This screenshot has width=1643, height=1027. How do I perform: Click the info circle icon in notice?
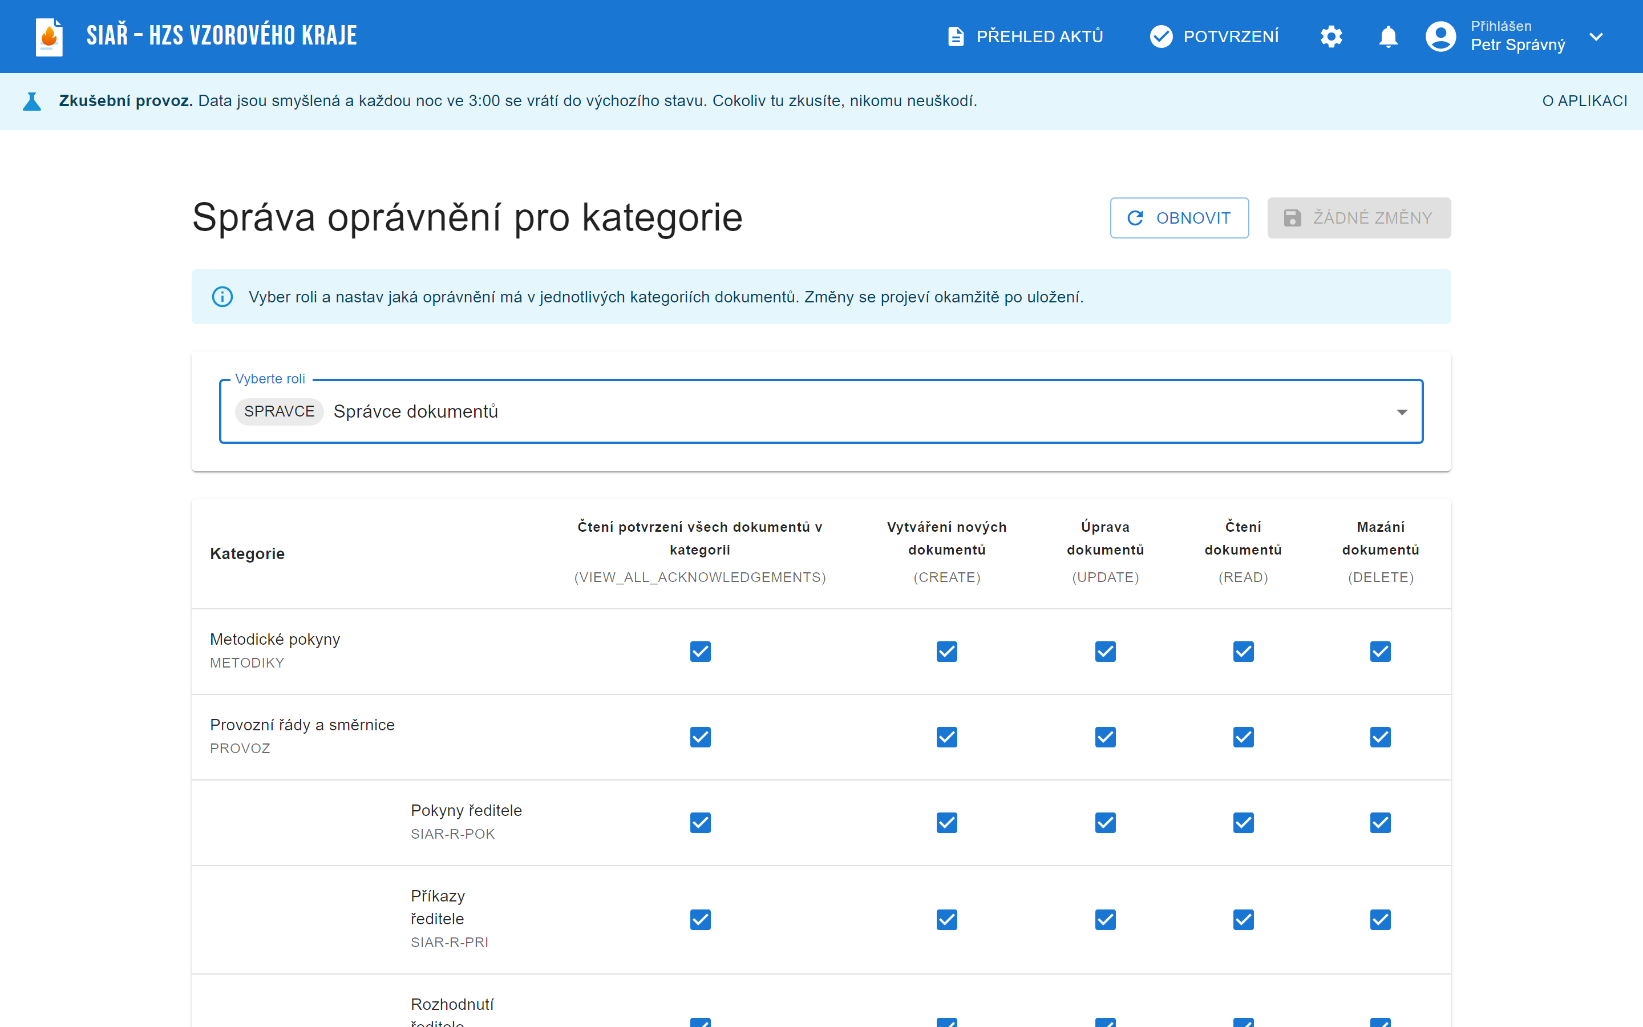coord(222,297)
